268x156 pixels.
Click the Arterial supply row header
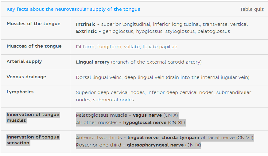click(24, 61)
